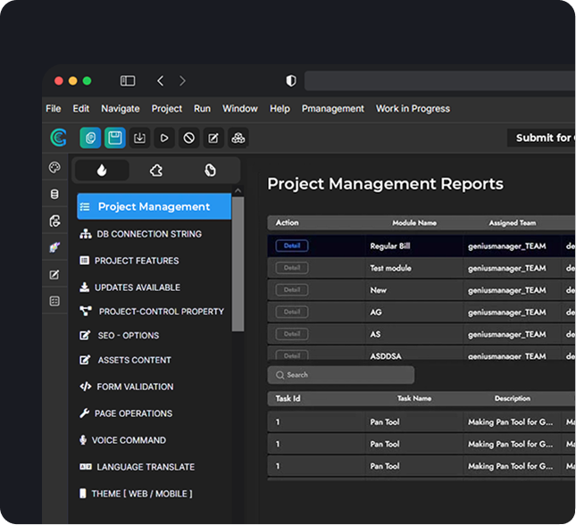Open the Pmanagement menu

(333, 109)
